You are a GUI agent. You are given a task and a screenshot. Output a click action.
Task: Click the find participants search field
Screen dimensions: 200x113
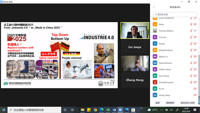(175, 15)
